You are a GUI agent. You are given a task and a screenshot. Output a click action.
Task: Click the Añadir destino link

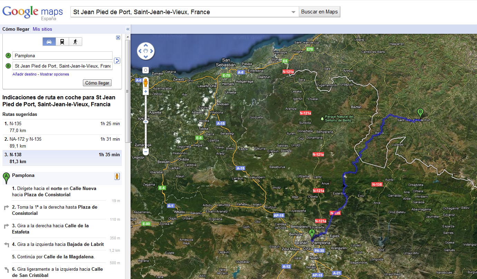[25, 74]
